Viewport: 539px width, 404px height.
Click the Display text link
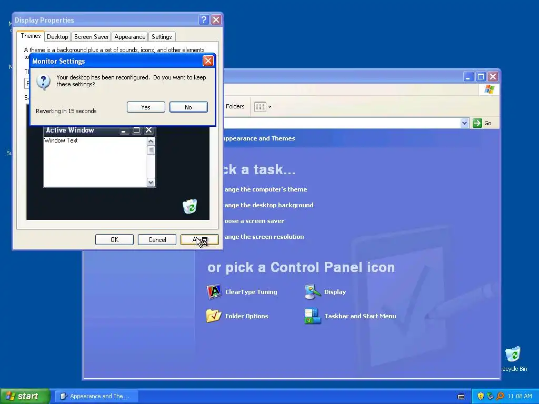[x=335, y=292]
